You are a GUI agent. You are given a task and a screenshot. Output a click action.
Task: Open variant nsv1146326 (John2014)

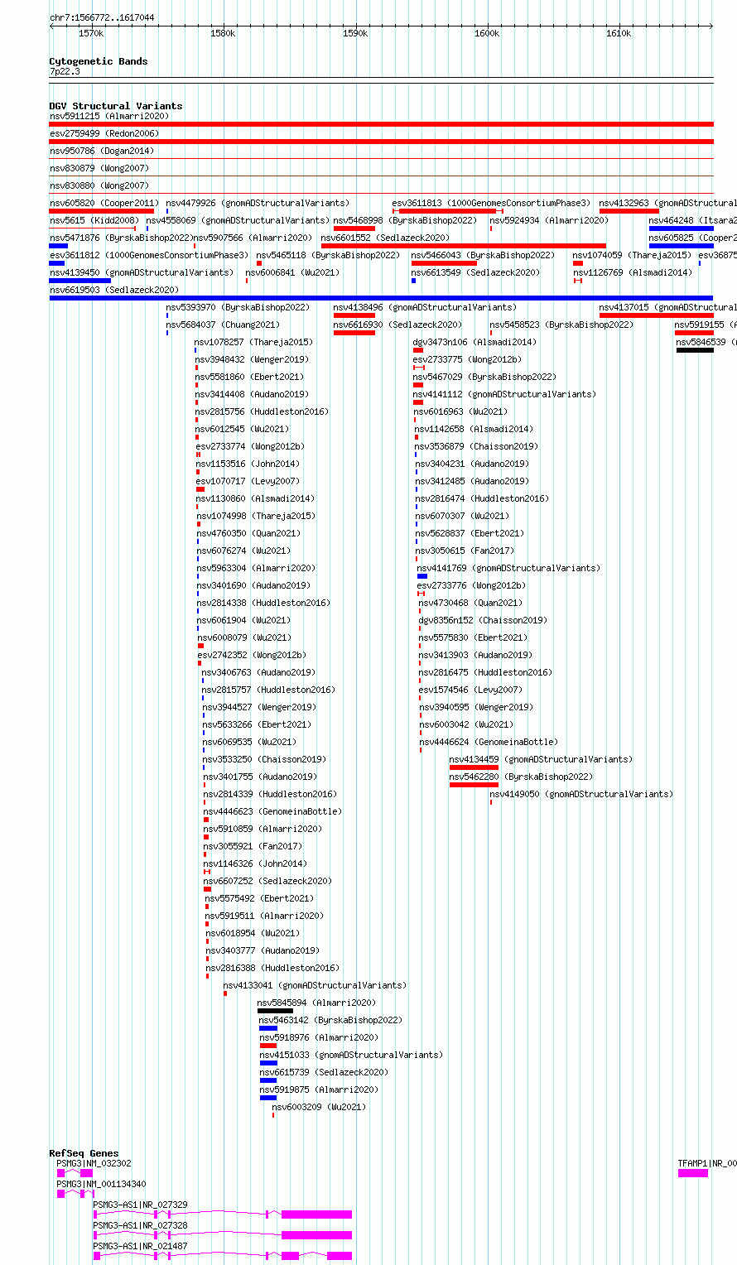(255, 863)
